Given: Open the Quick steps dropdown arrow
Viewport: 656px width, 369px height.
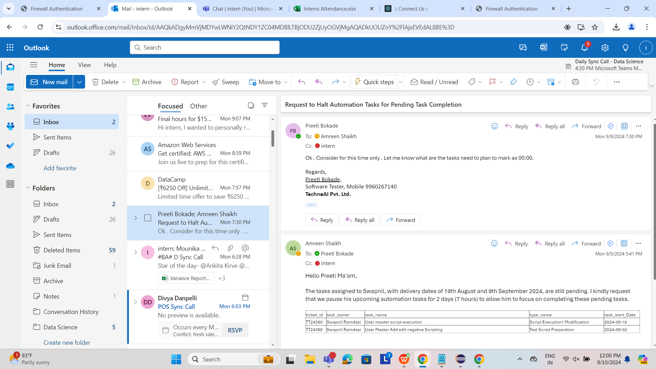Looking at the screenshot, I should (x=400, y=82).
